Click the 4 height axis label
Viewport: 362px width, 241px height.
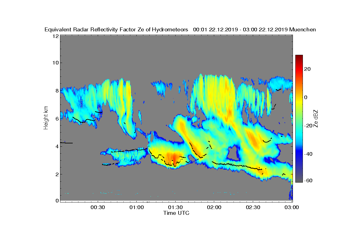pyautogui.click(x=57, y=146)
